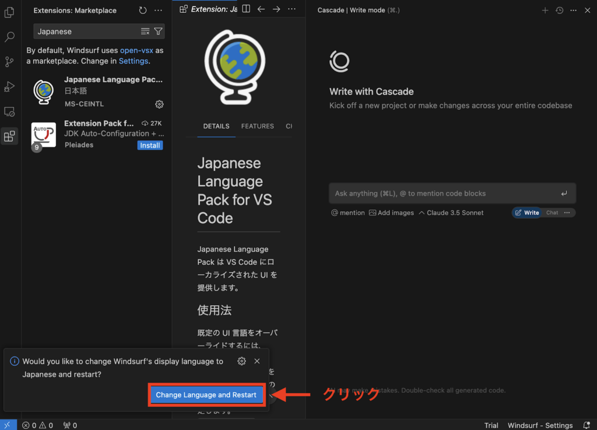Open the Source Control view
Image resolution: width=597 pixels, height=430 pixels.
pos(9,62)
